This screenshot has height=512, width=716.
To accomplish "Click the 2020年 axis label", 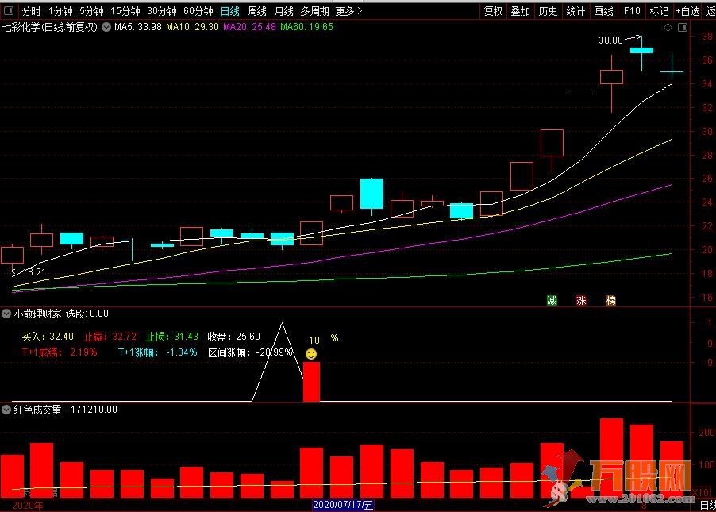I will pyautogui.click(x=28, y=506).
